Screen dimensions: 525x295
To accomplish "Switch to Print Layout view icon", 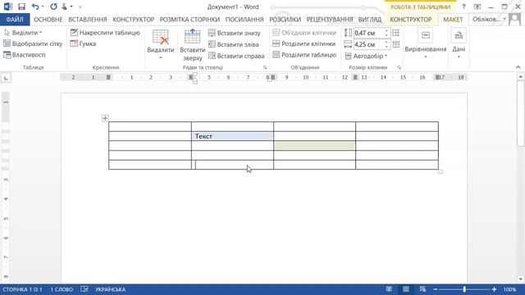I will [x=406, y=289].
